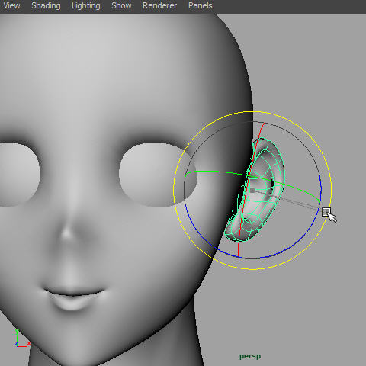
Task: Open the View menu
Action: (11, 5)
